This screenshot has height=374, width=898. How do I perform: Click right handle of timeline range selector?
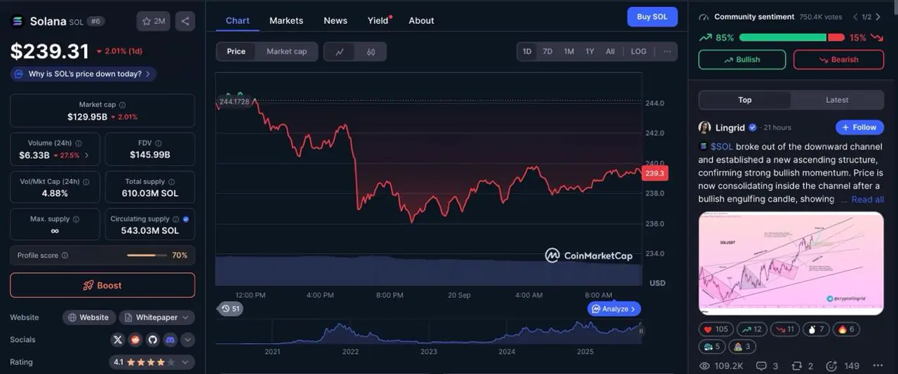pos(641,331)
